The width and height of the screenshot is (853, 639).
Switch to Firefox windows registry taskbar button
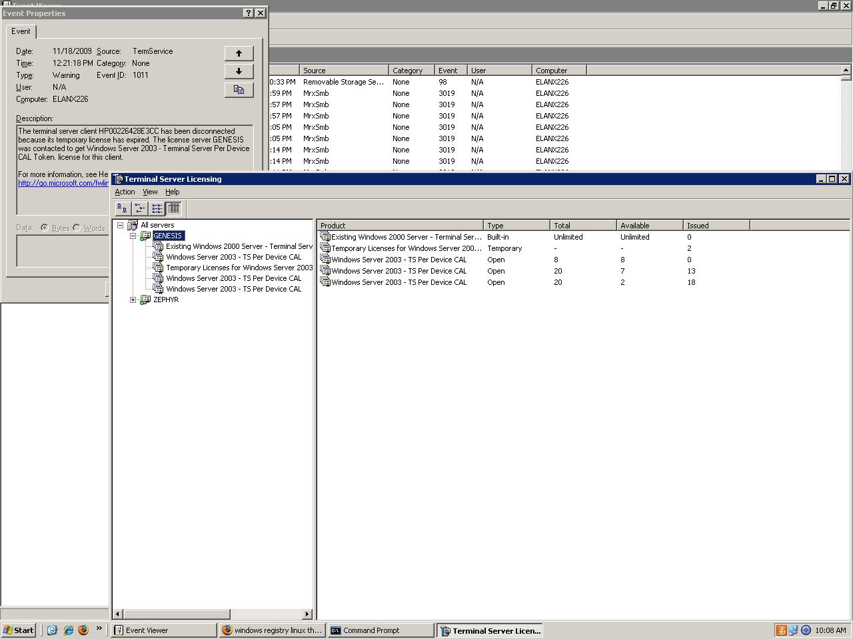[272, 630]
